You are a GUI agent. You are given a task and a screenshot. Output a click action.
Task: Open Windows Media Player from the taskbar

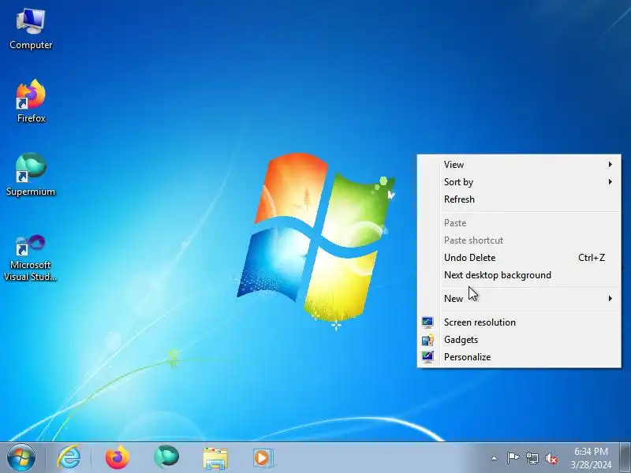coord(263,458)
